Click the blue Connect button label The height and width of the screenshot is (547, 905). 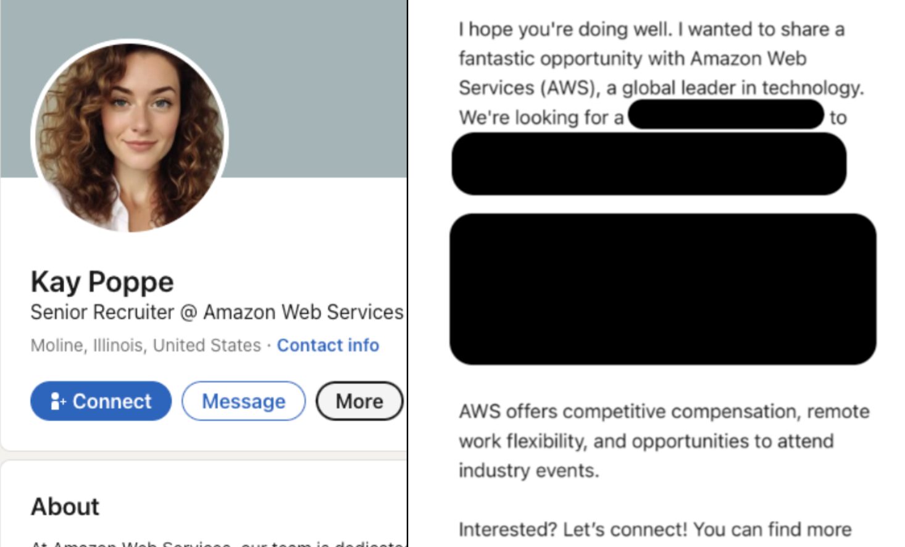pos(112,401)
